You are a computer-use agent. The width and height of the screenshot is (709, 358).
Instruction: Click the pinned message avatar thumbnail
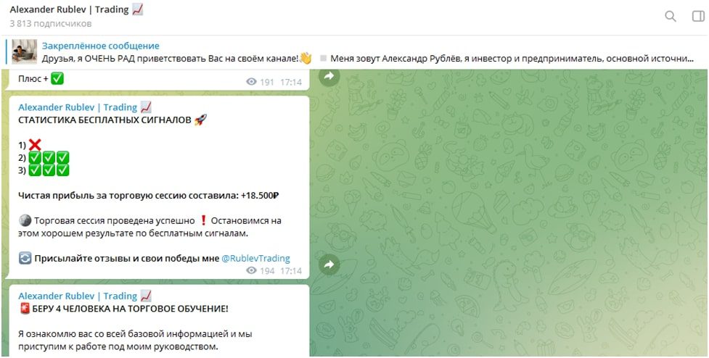[x=24, y=52]
